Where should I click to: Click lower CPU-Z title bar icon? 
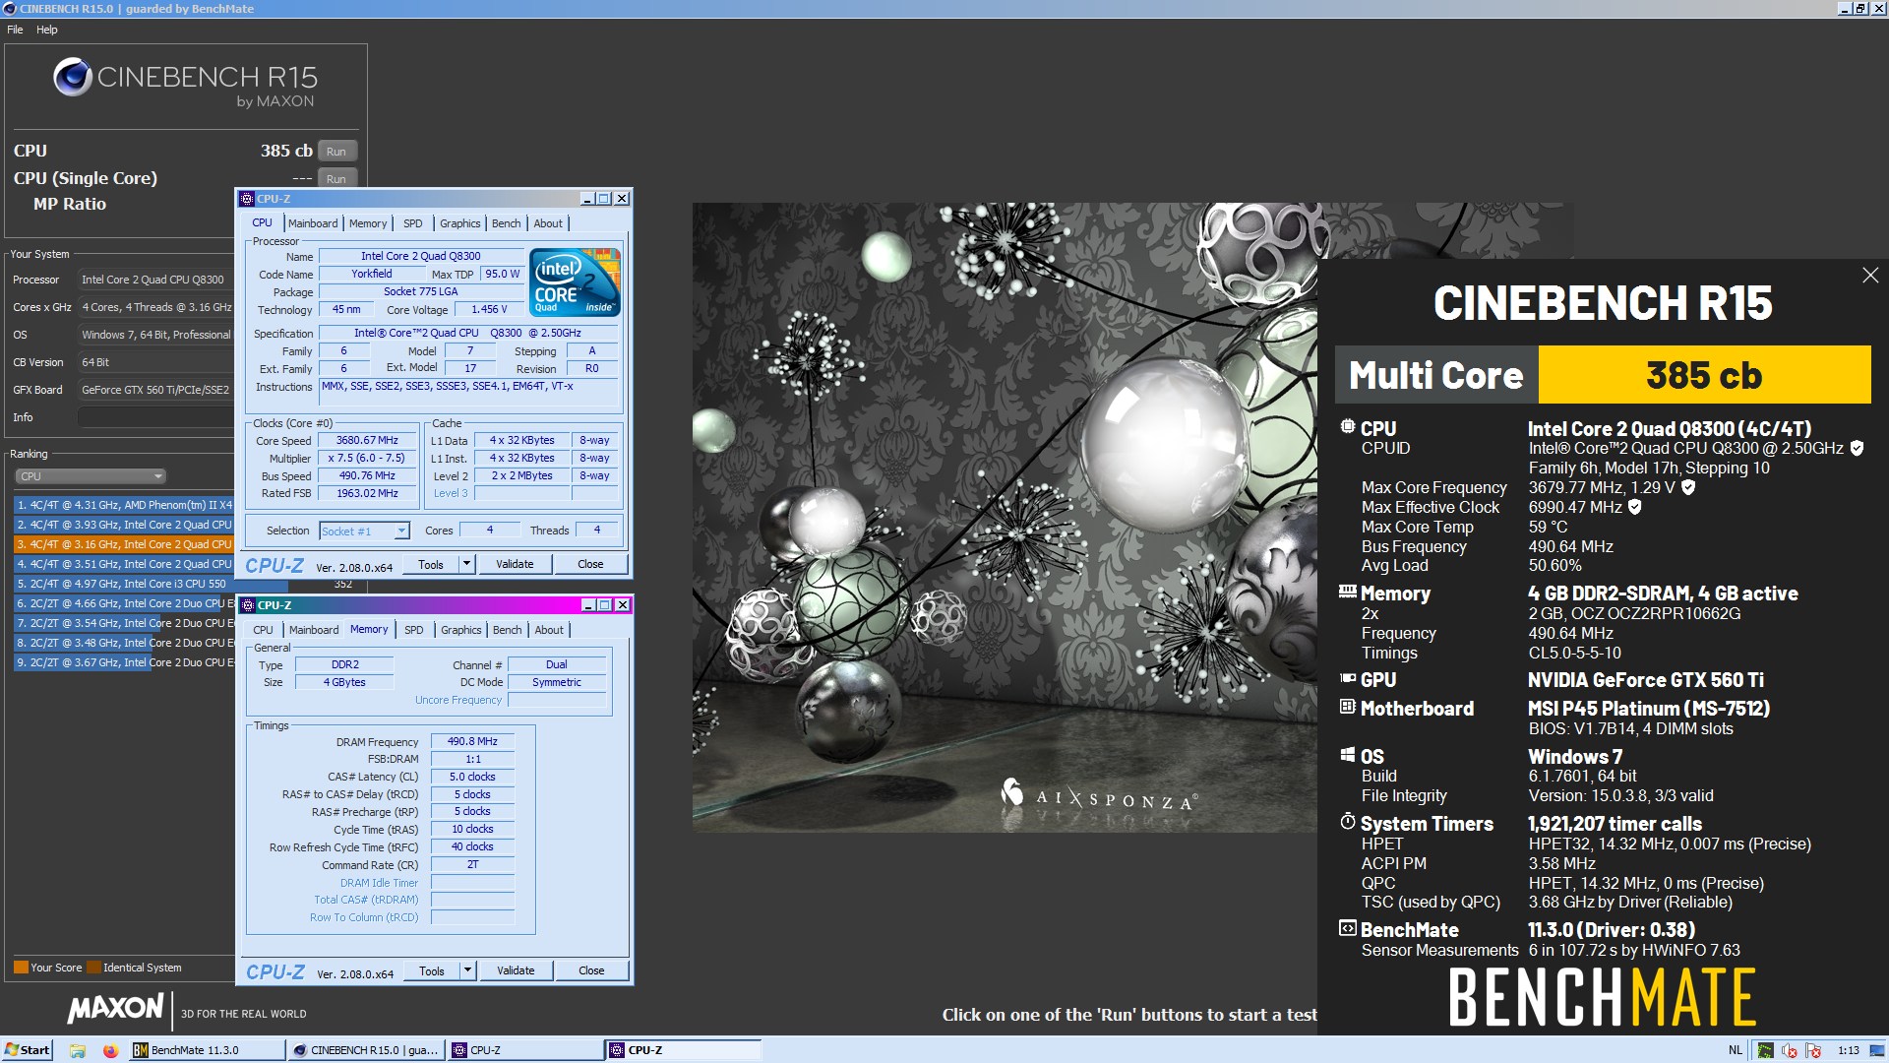click(x=248, y=605)
